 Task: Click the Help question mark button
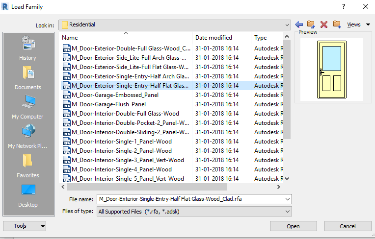tap(344, 6)
